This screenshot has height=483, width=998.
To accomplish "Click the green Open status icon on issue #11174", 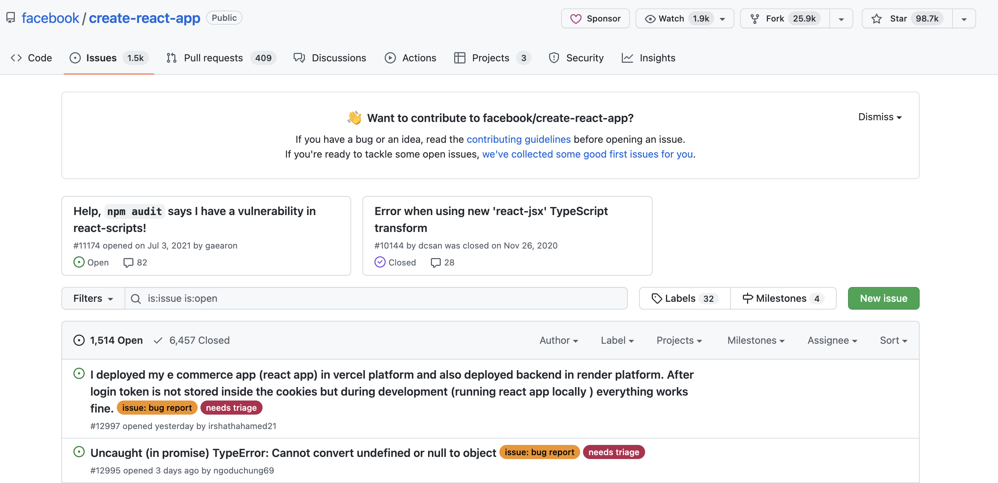I will [79, 262].
